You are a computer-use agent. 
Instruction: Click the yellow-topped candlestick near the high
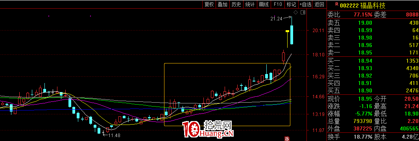287,38
